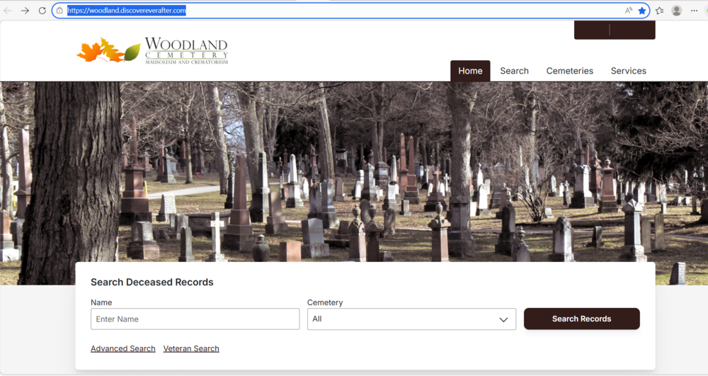This screenshot has height=376, width=708.
Task: Reload the page with the refresh icon
Action: tap(42, 11)
